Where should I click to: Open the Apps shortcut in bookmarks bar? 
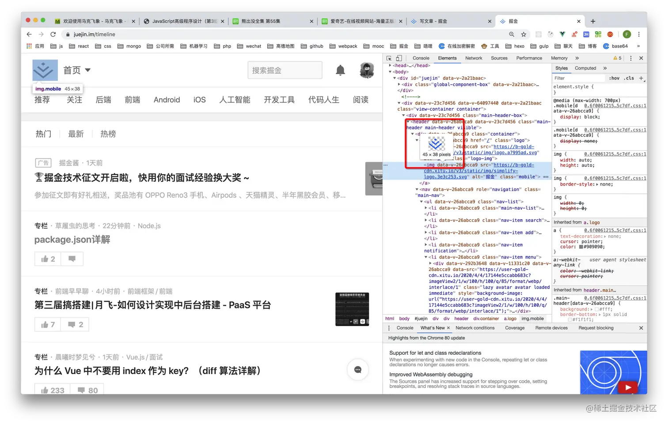[35, 46]
